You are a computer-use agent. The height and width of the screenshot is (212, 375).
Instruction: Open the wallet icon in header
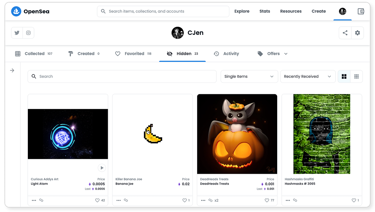click(361, 11)
